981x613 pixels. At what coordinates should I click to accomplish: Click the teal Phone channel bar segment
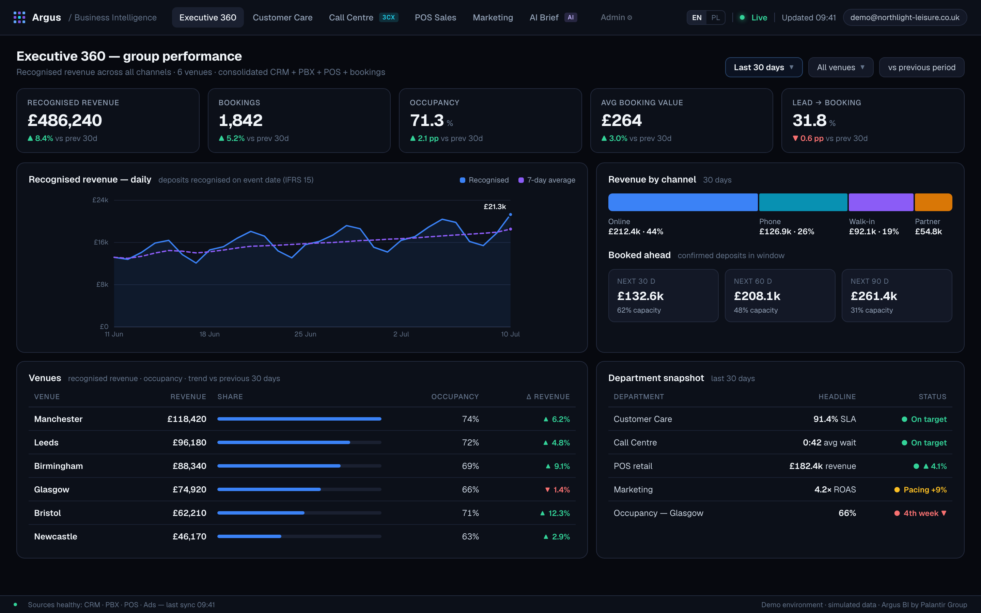pyautogui.click(x=803, y=202)
